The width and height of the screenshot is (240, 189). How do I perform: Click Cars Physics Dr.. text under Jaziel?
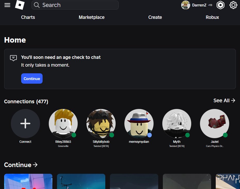(x=215, y=146)
